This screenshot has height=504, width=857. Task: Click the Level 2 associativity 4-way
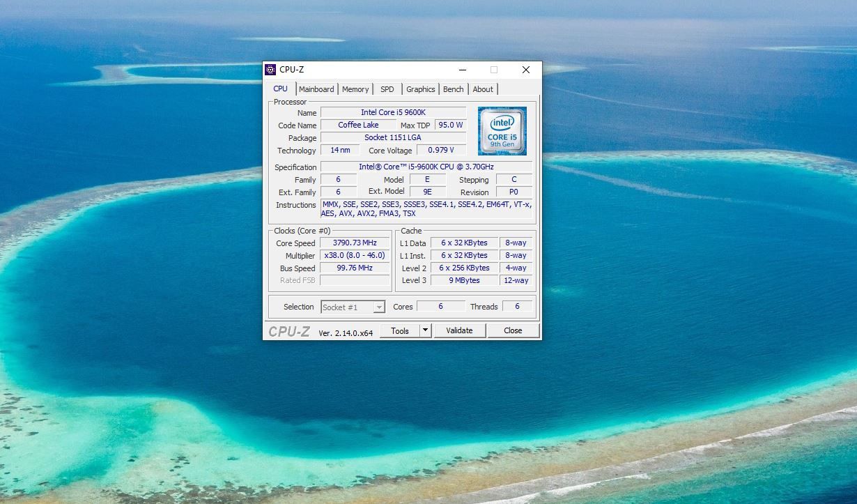point(516,268)
